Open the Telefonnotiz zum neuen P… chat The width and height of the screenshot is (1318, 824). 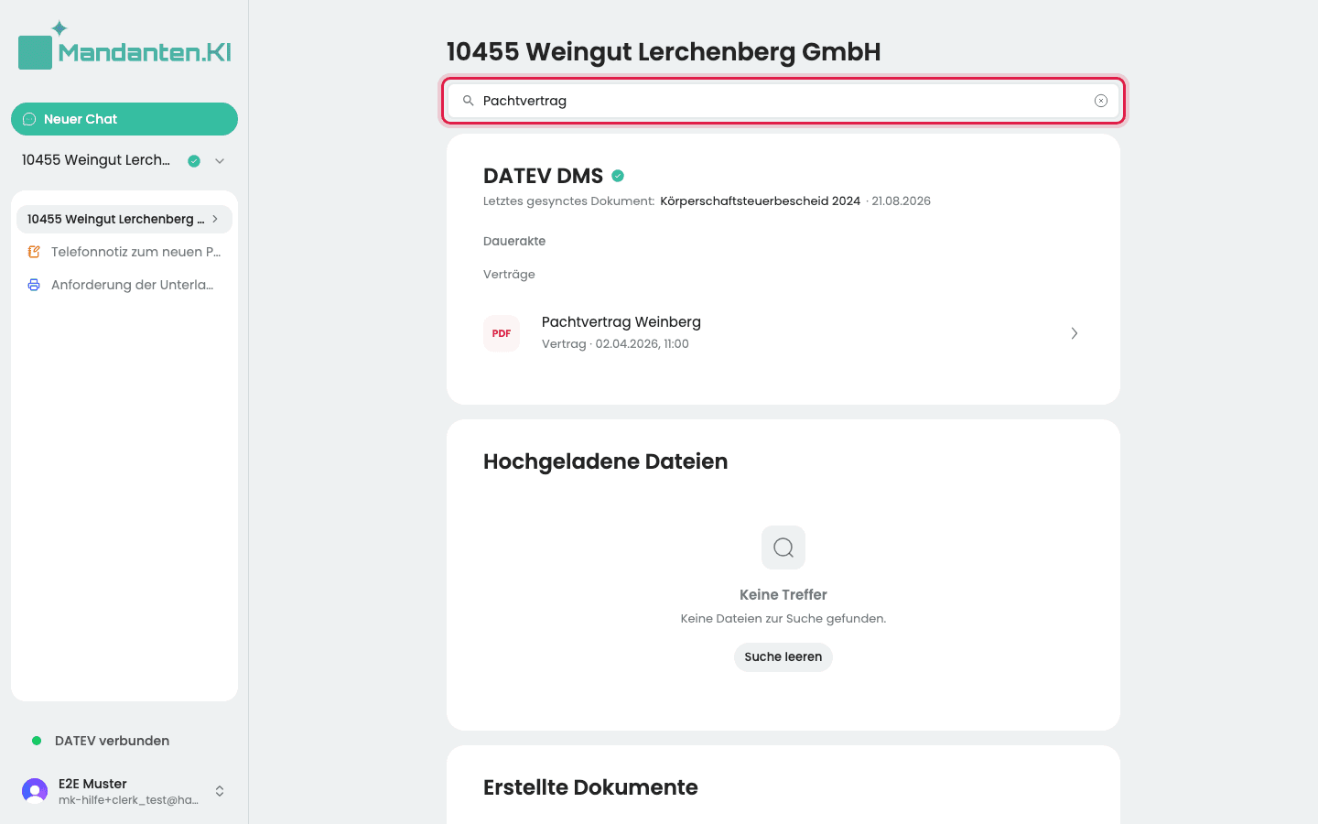[x=124, y=252]
